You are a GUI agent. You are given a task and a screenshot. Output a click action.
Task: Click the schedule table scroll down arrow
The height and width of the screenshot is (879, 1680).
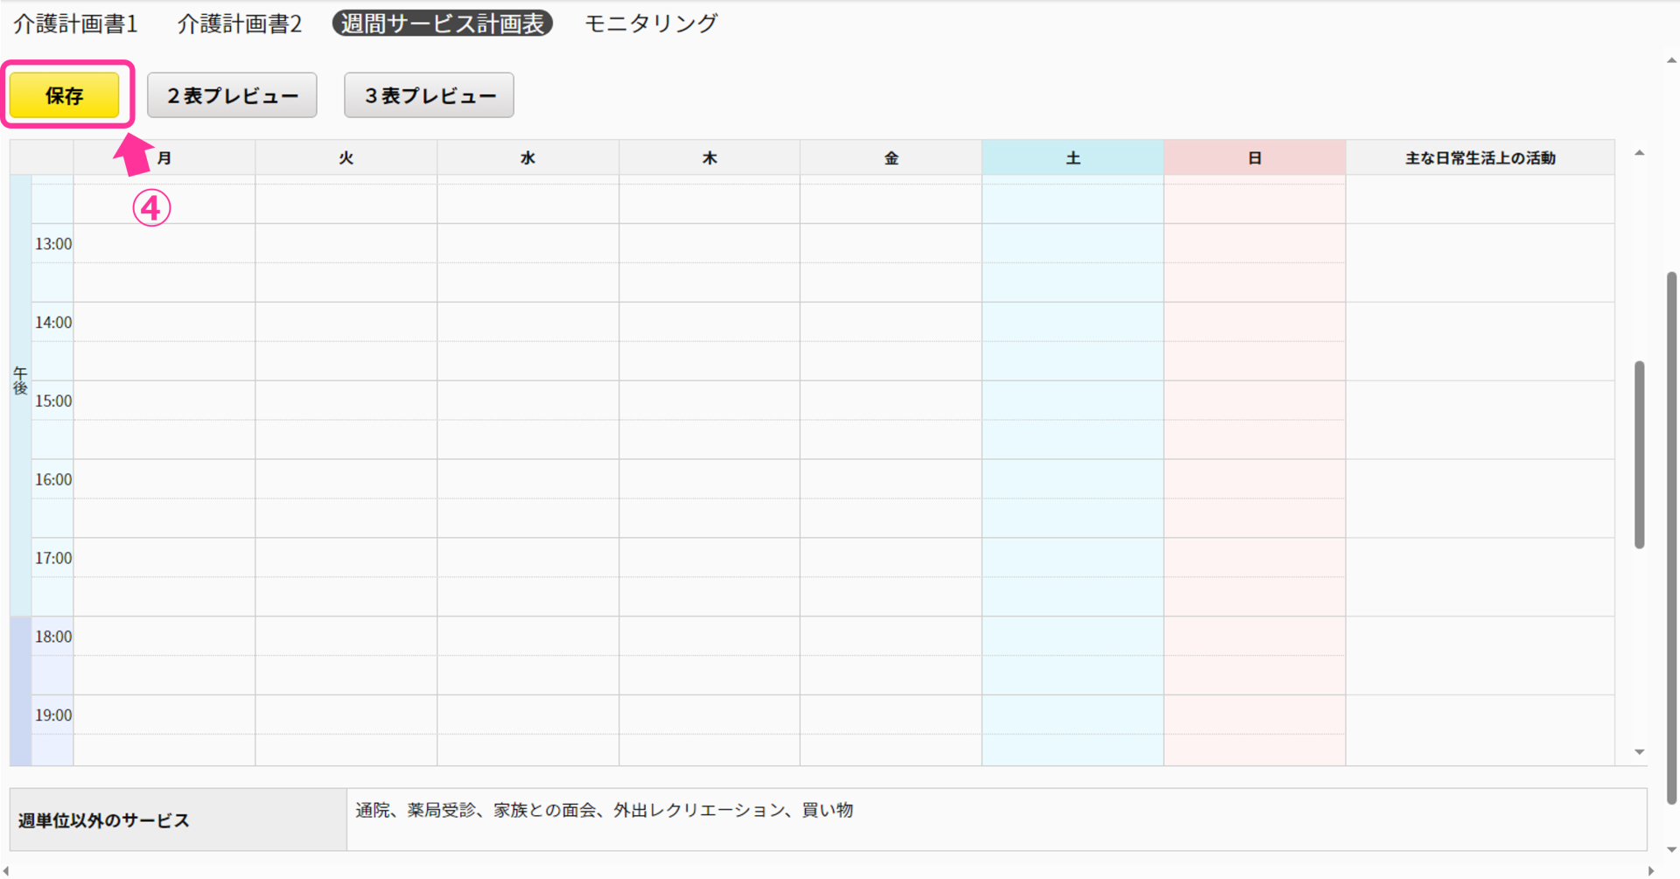(1639, 752)
